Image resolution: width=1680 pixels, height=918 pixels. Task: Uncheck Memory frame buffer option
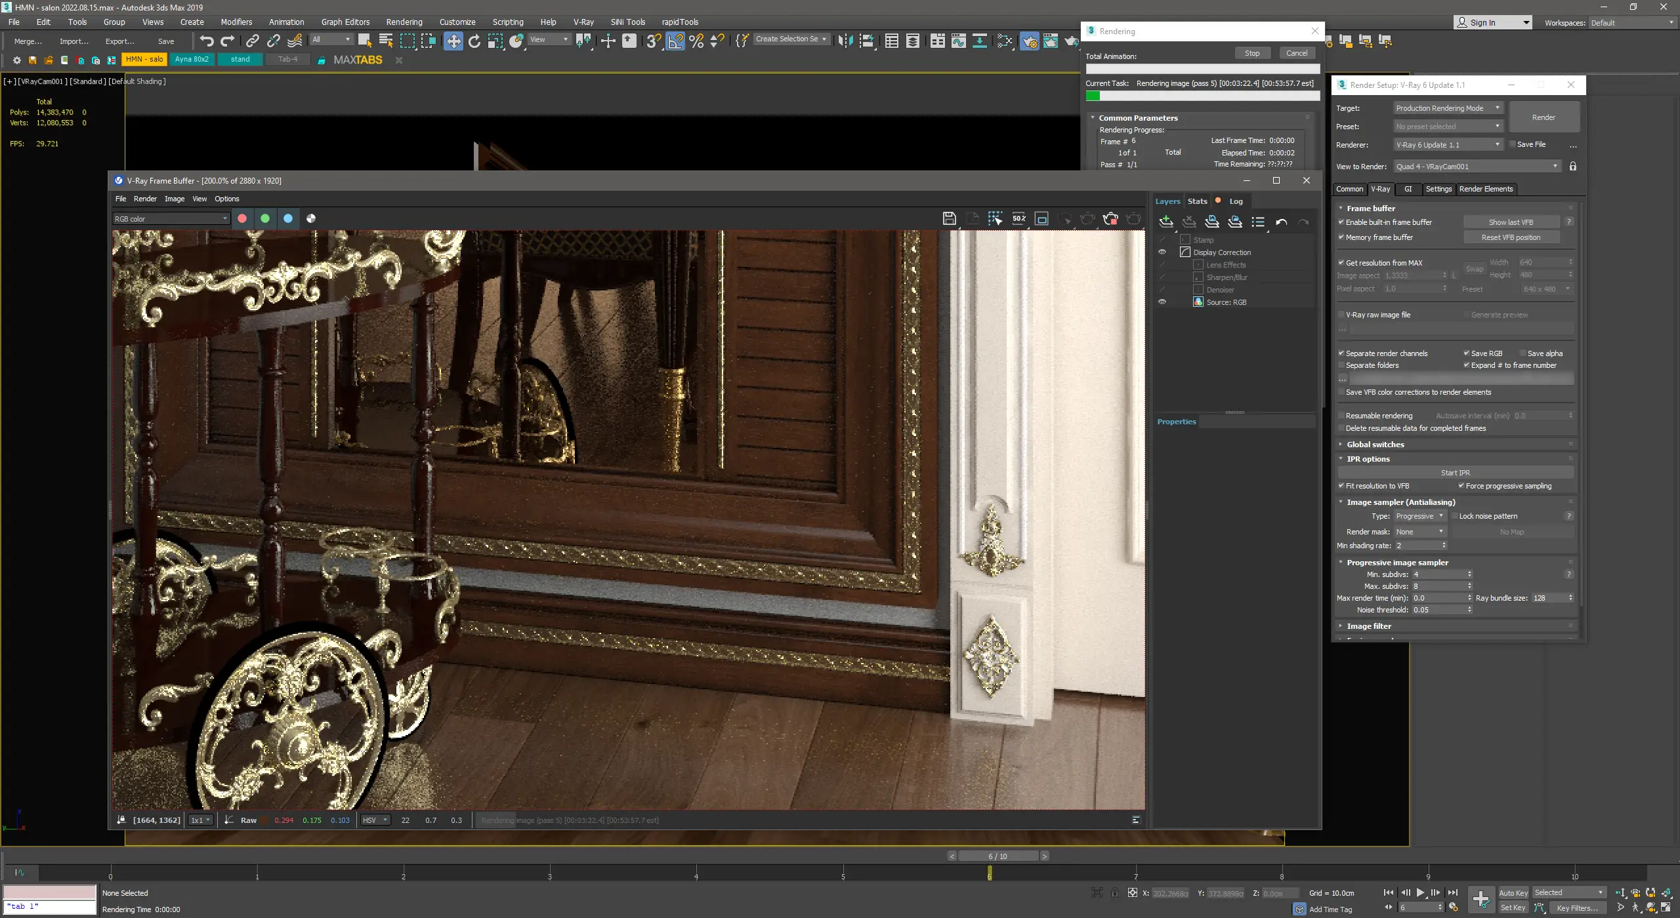click(x=1341, y=237)
